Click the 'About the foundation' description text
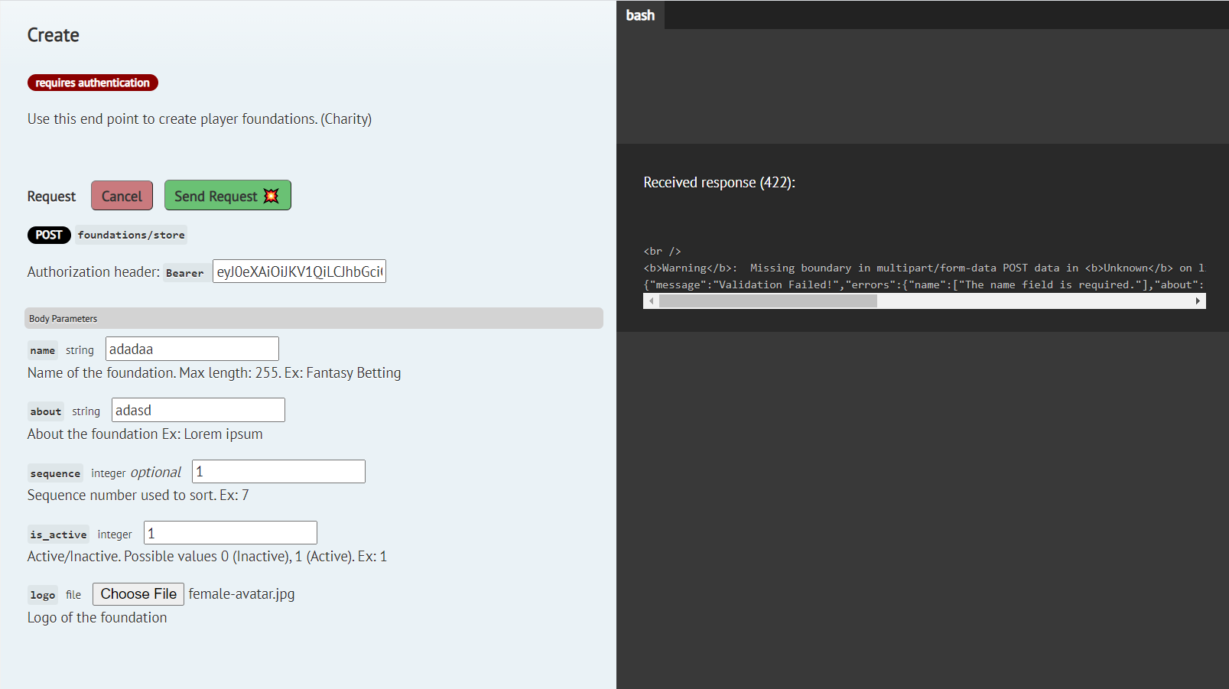Viewport: 1229px width, 689px height. (x=145, y=434)
